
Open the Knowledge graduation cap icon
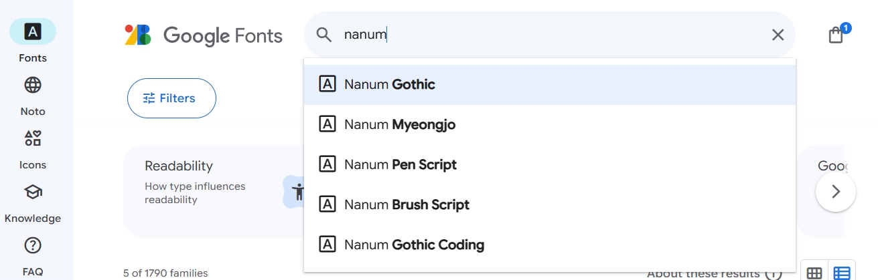click(33, 192)
